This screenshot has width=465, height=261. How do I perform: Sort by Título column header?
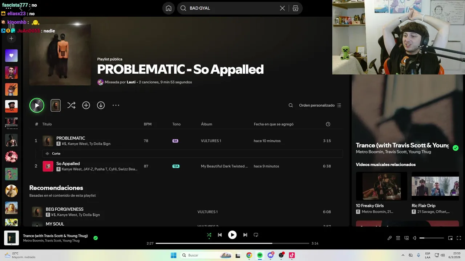point(47,124)
